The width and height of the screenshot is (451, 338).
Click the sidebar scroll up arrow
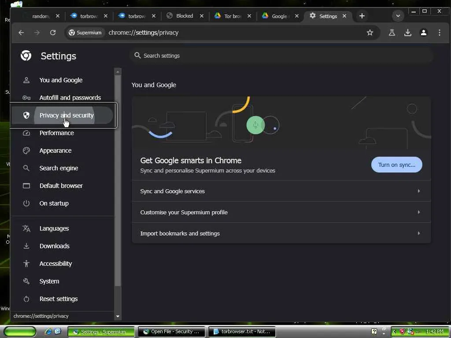[x=118, y=72]
